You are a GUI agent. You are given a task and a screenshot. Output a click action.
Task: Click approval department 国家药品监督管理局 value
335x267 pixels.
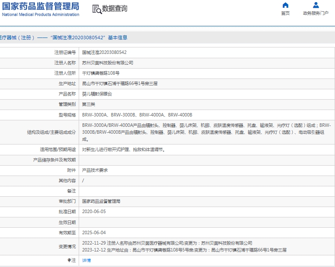point(101,201)
